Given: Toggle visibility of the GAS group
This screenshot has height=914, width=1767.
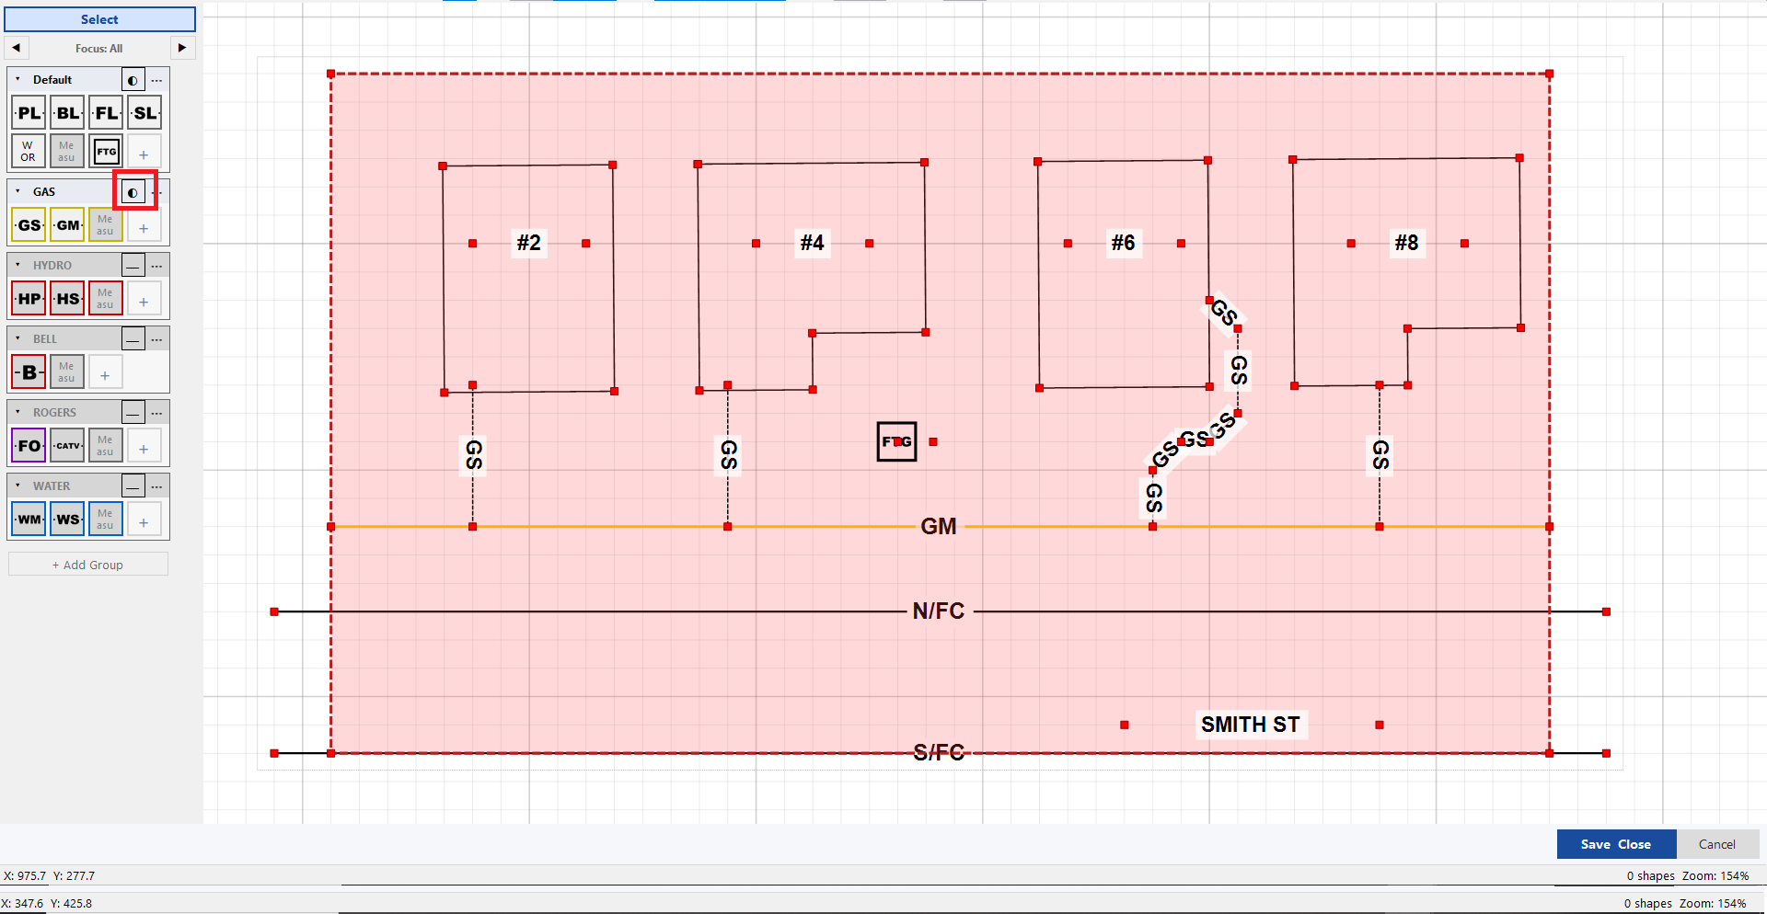Looking at the screenshot, I should (x=133, y=192).
